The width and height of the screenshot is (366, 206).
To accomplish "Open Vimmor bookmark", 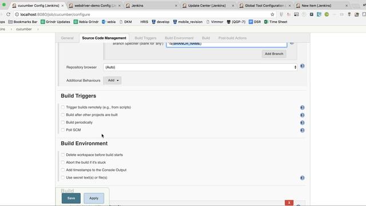I will pos(215,22).
